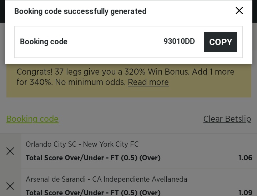Select the 1.06 odds value
257x196 pixels.
[x=245, y=158]
